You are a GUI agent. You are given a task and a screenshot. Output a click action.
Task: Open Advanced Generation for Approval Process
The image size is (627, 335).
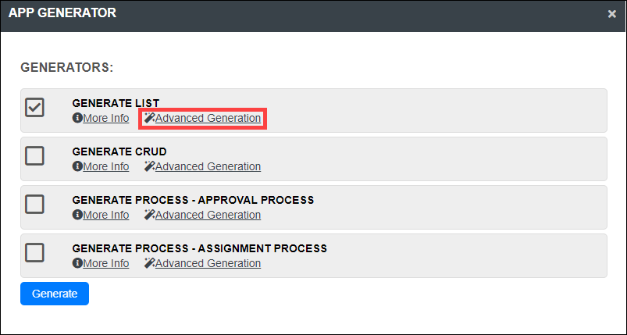pyautogui.click(x=208, y=215)
